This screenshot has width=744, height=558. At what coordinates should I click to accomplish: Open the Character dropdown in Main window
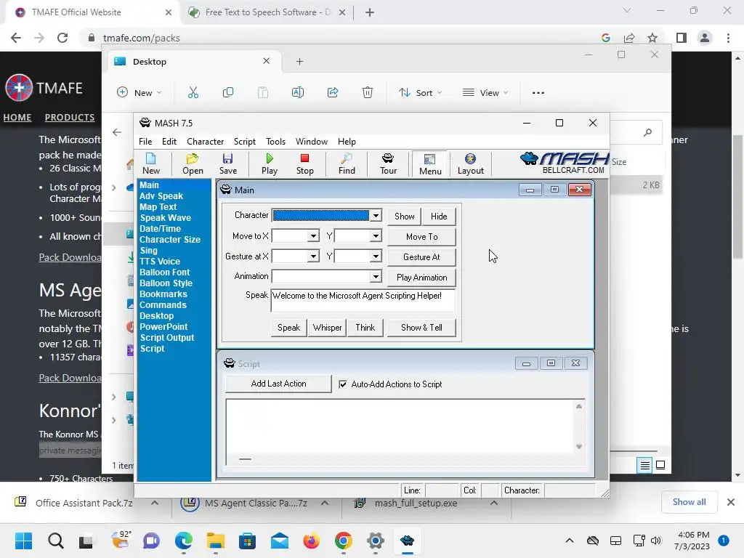point(376,215)
